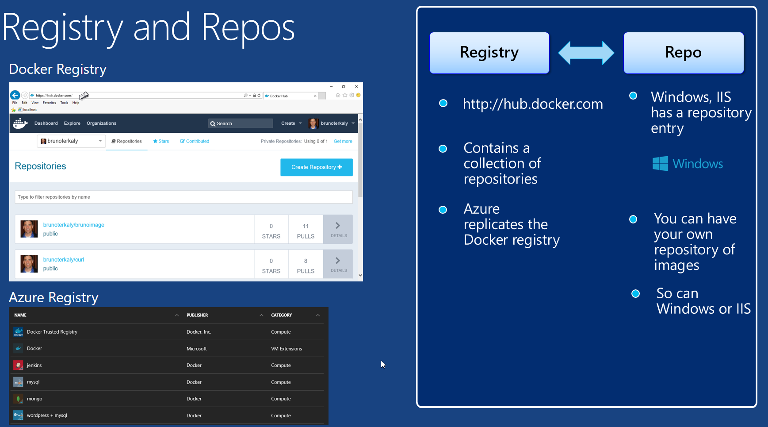Screen dimensions: 768x427
Task: Click the Create Repository button
Action: tap(317, 167)
